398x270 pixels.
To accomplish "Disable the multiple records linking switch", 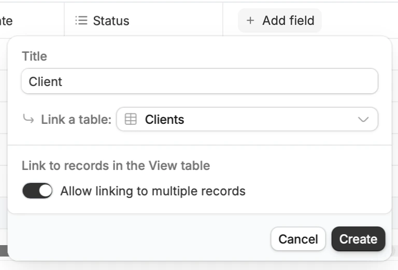I will [37, 191].
